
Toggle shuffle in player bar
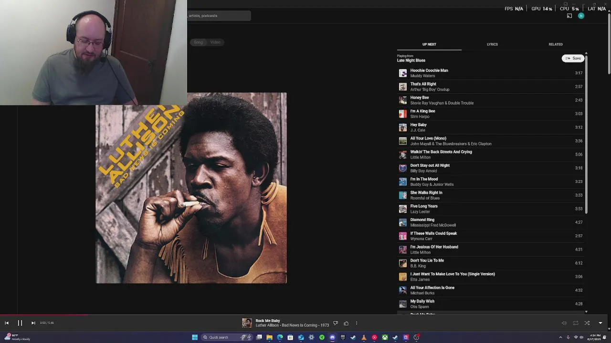587,323
